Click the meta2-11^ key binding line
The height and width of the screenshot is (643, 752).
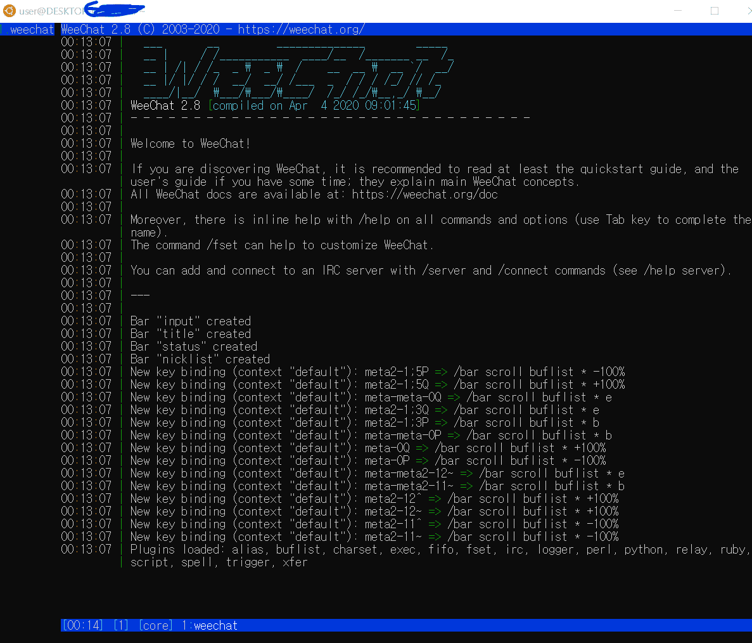(374, 524)
